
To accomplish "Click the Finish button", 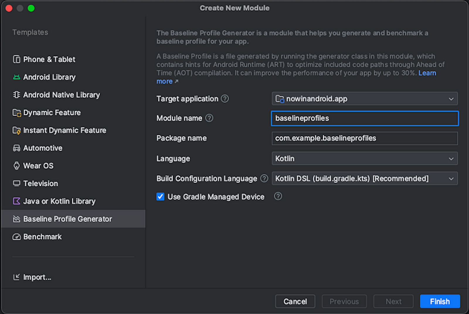I will tap(439, 301).
